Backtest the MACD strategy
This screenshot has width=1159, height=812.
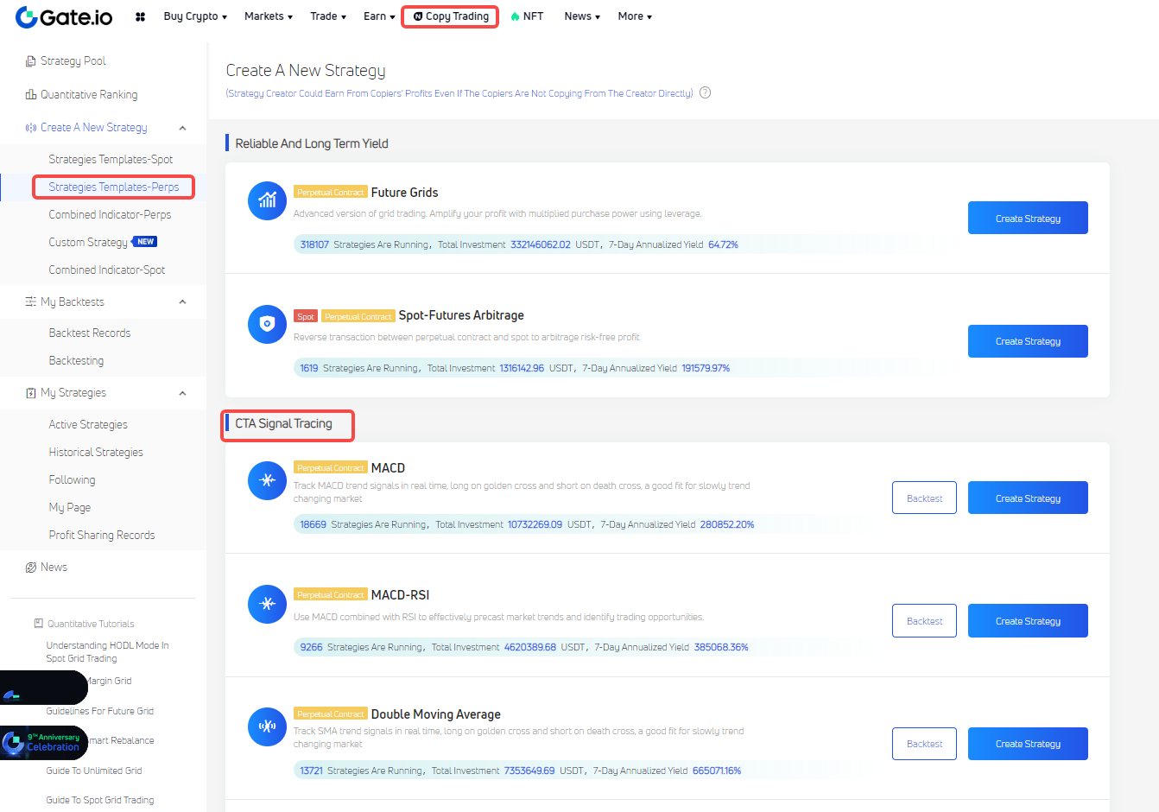pyautogui.click(x=924, y=498)
